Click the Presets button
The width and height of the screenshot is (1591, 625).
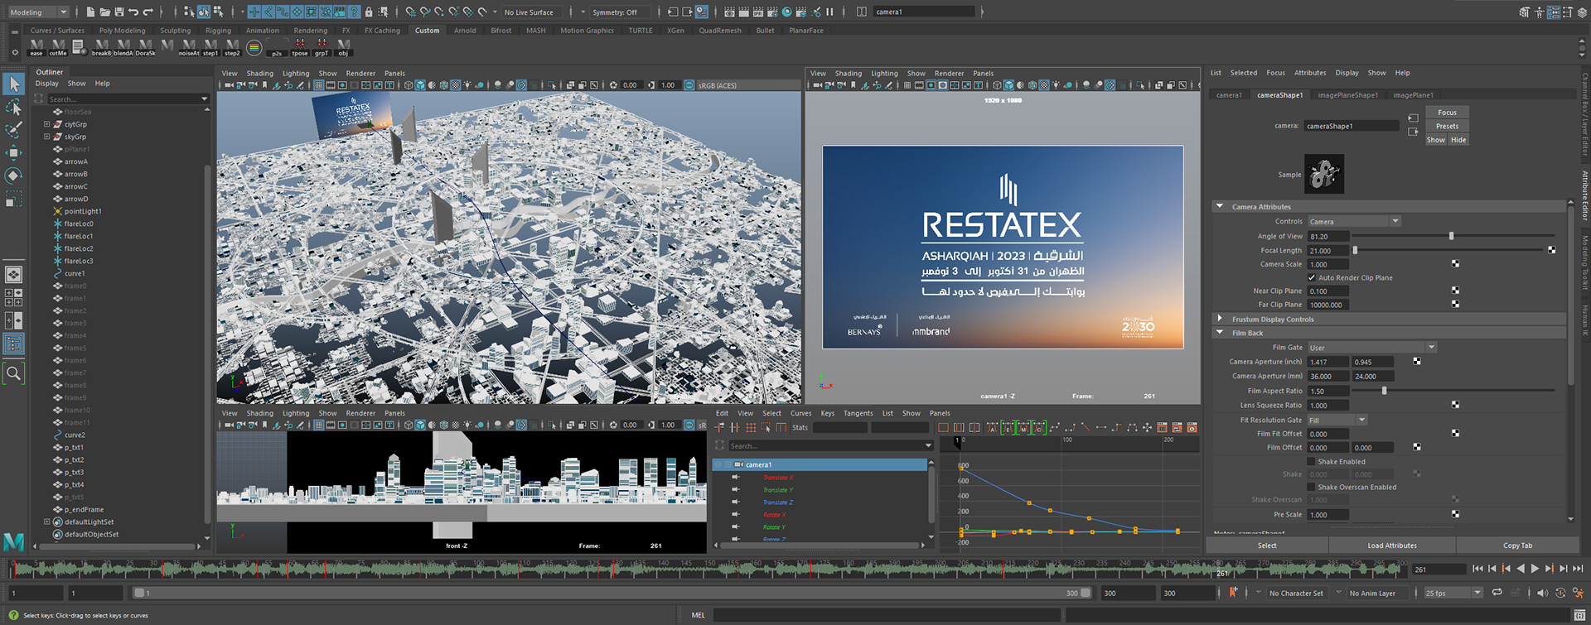pyautogui.click(x=1447, y=126)
